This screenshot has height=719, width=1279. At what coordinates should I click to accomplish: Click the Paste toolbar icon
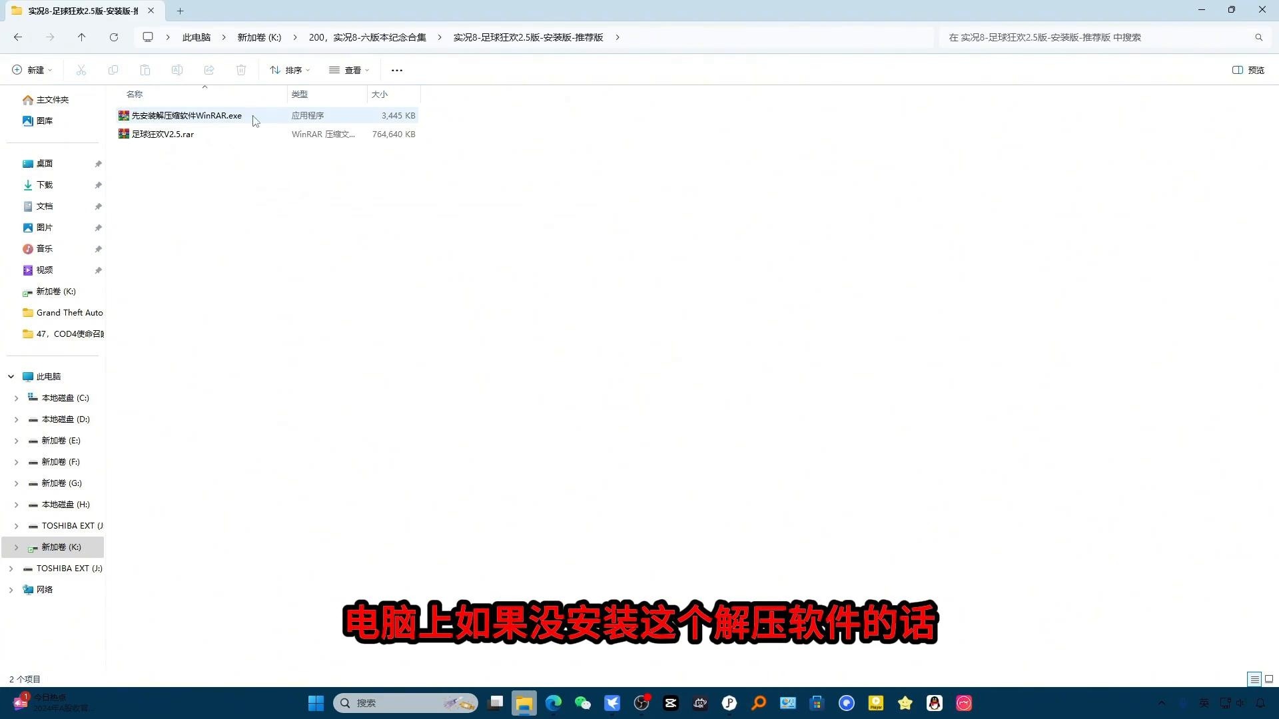click(145, 70)
